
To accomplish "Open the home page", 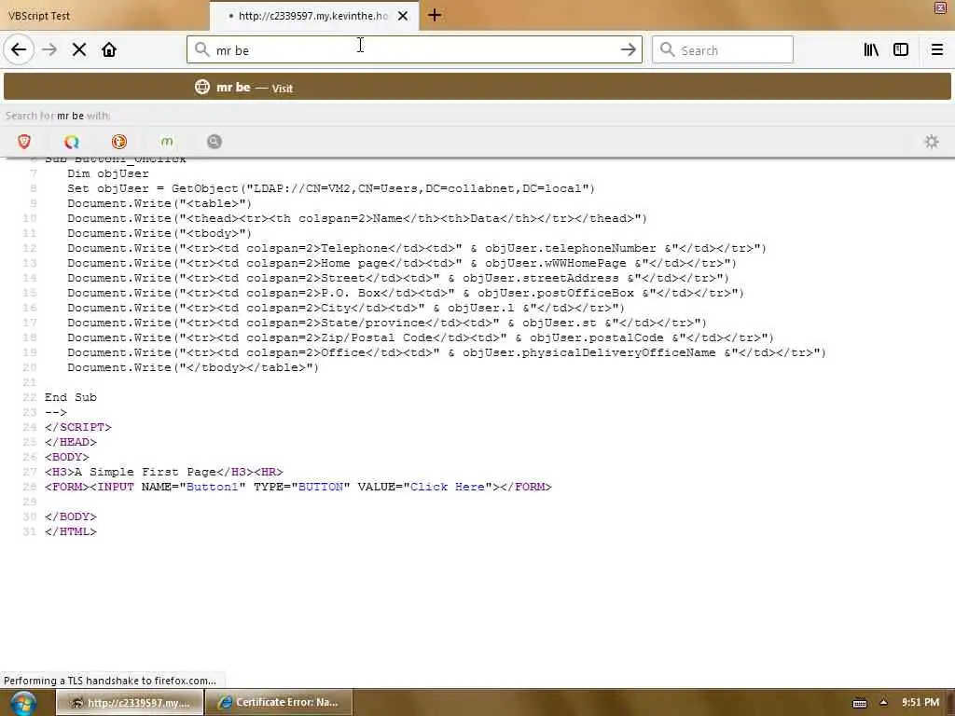I will click(109, 50).
